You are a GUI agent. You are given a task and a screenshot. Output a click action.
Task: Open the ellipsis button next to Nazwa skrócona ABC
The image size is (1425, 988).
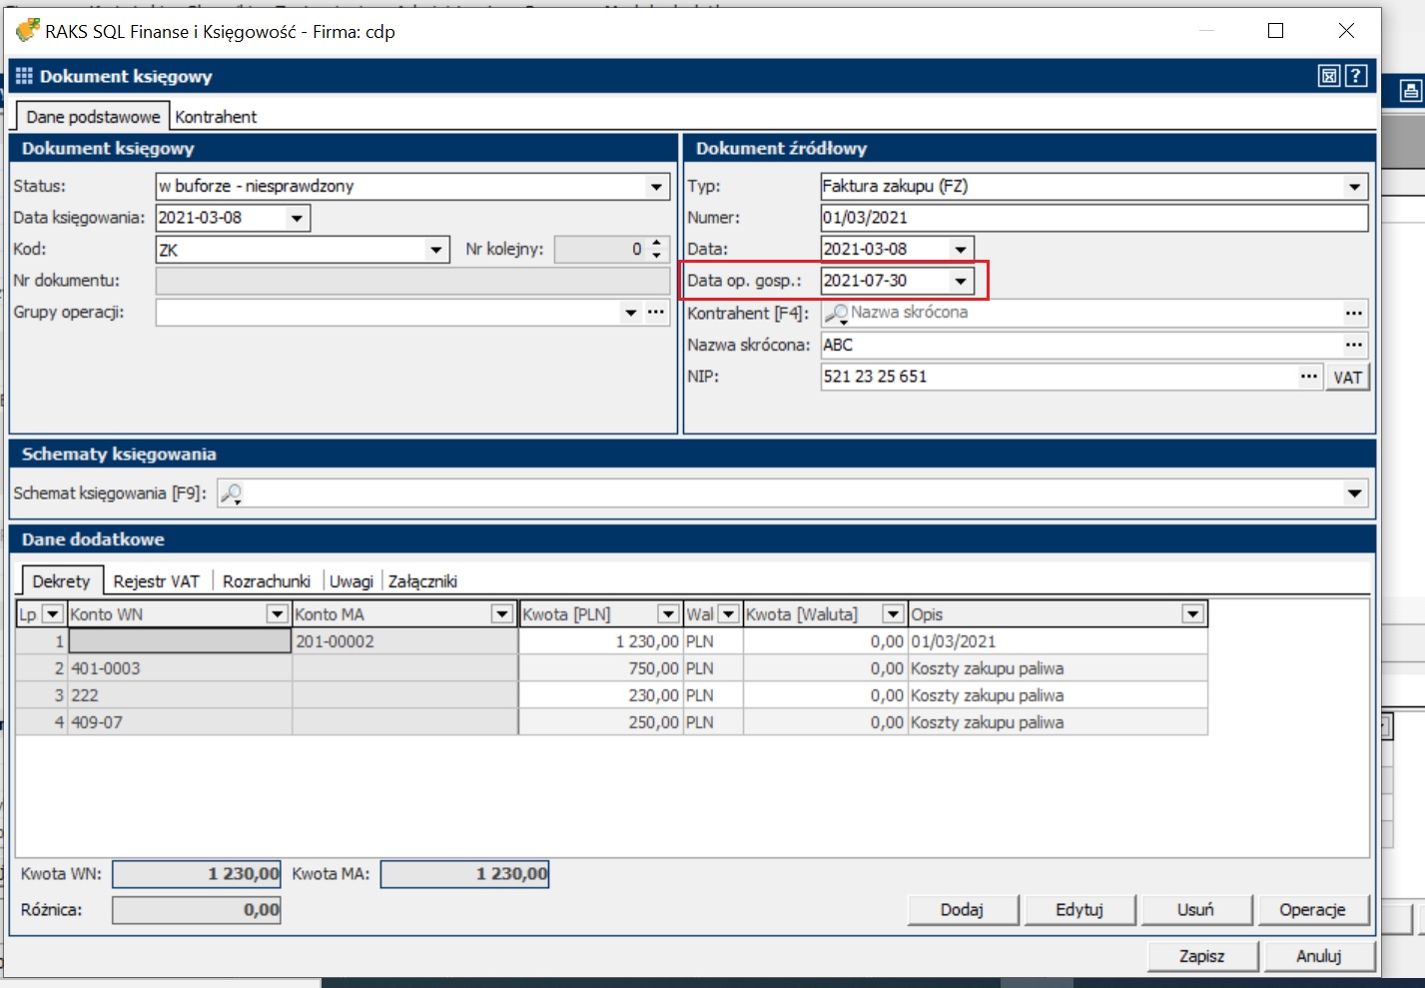point(1353,346)
